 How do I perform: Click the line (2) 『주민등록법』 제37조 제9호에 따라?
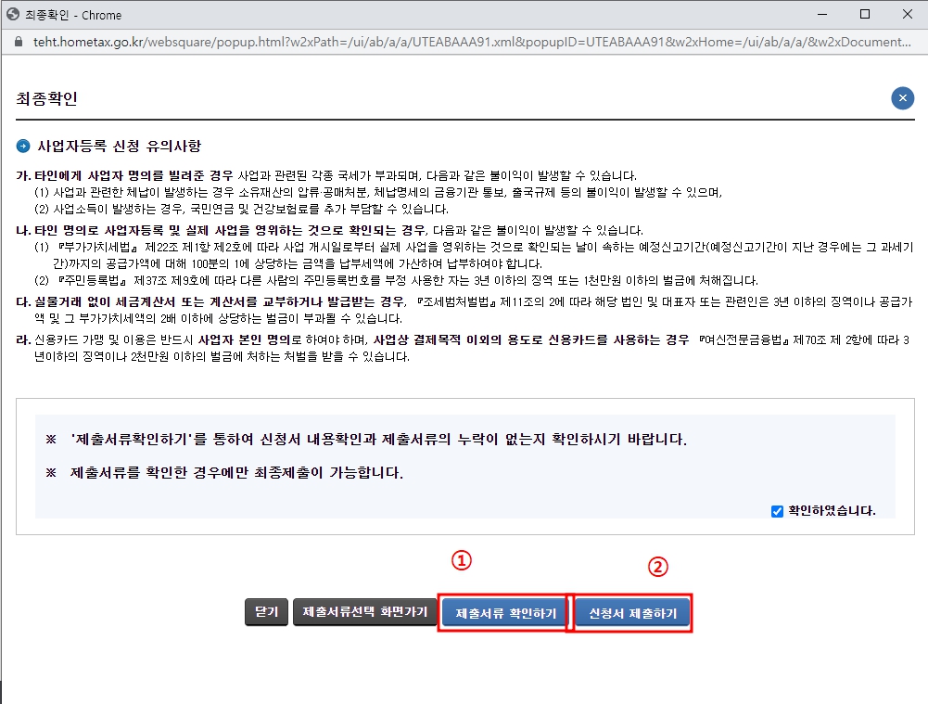(396, 281)
